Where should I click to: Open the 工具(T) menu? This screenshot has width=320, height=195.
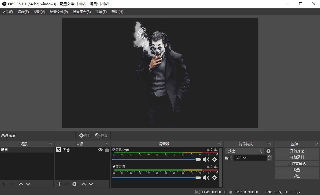click(x=101, y=12)
